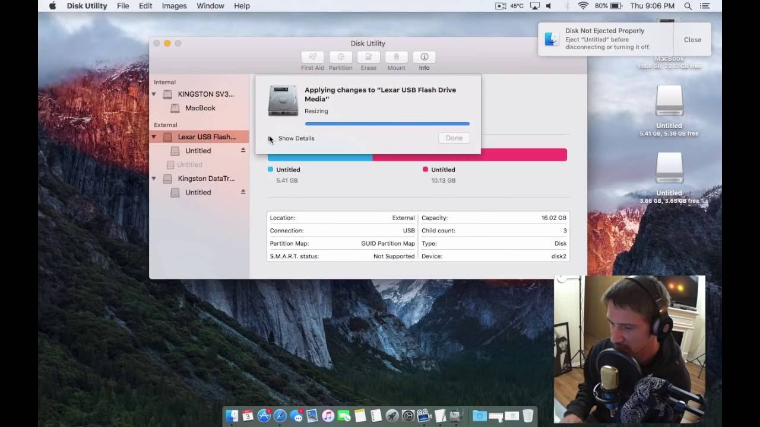The image size is (760, 427).
Task: Open the Images menu
Action: point(175,6)
